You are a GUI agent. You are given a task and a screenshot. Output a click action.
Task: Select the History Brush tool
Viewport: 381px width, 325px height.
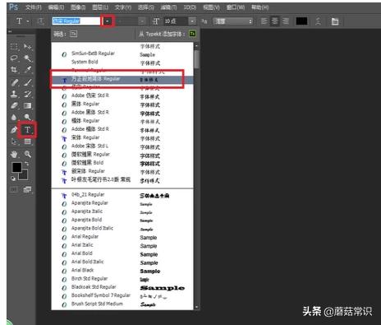tap(27, 94)
